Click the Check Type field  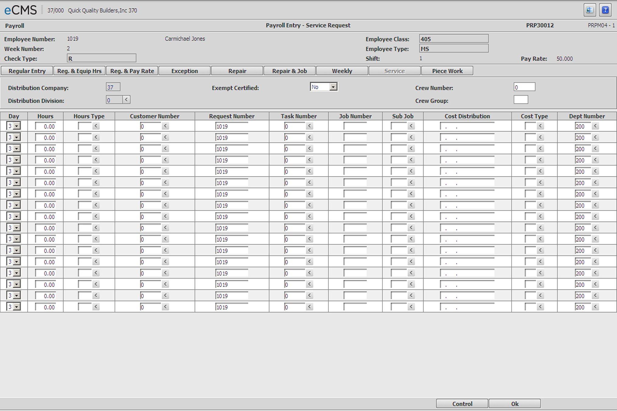pos(101,58)
